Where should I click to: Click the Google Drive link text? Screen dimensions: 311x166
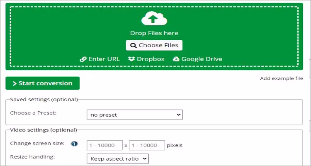[x=202, y=59]
